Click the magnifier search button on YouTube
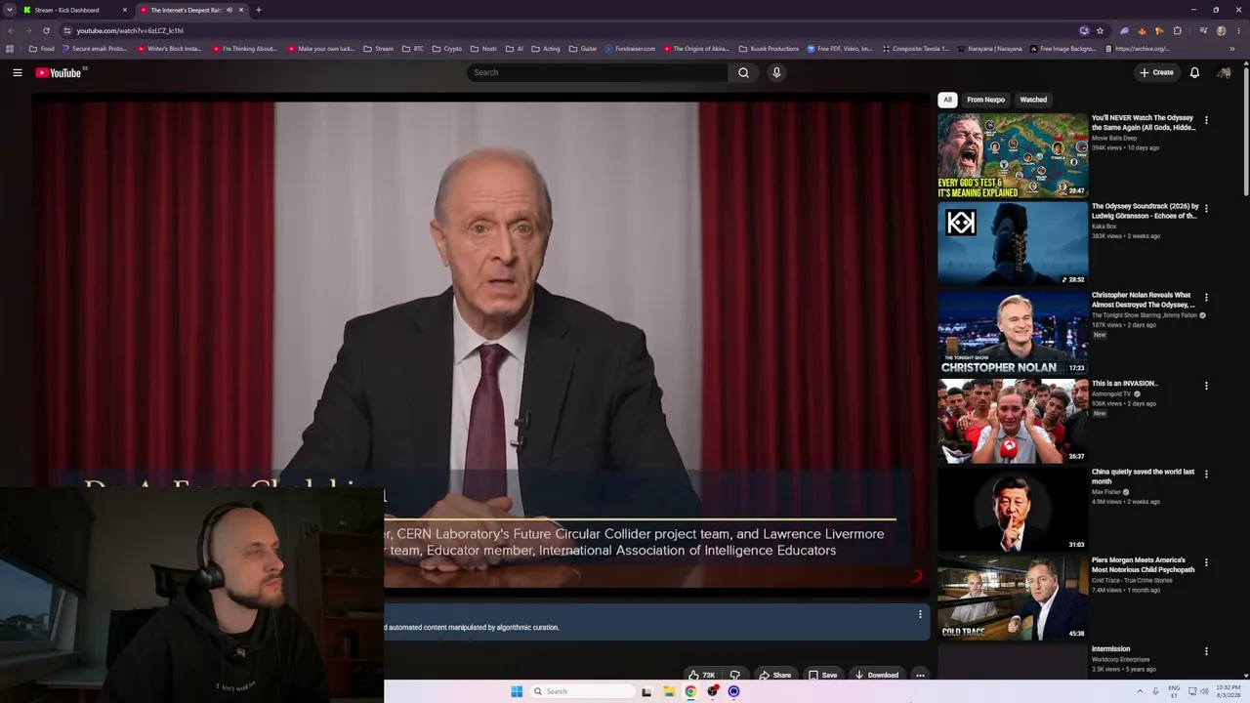 tap(743, 72)
